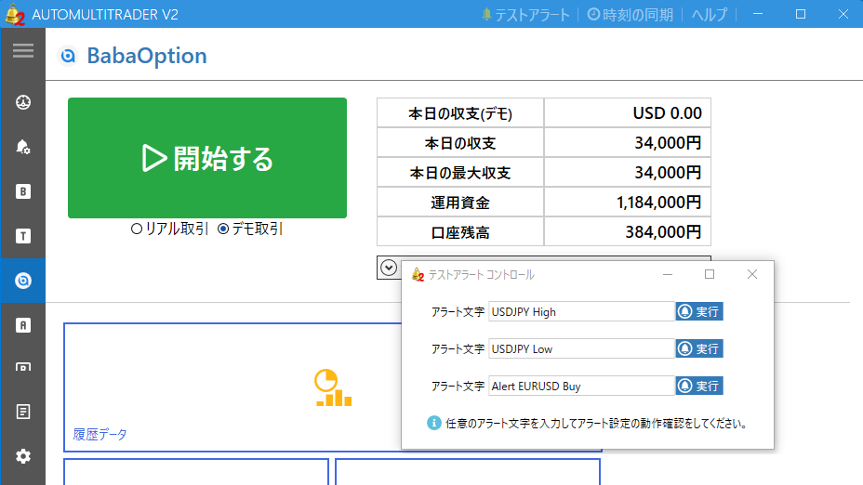Click the USDJPY Low alert text field
Viewport: 863px width, 485px height.
click(581, 348)
